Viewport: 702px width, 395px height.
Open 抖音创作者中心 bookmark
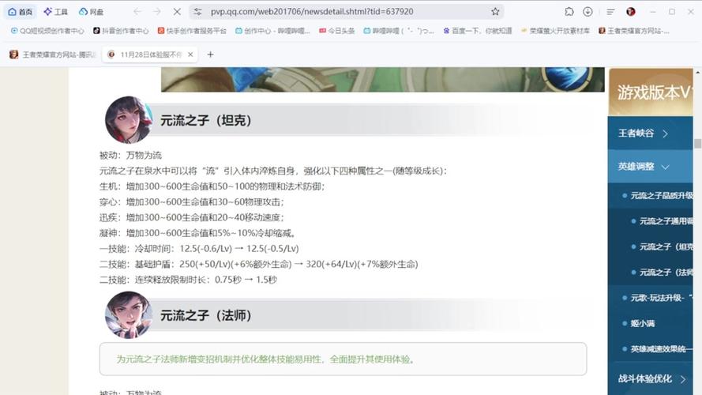tap(121, 31)
